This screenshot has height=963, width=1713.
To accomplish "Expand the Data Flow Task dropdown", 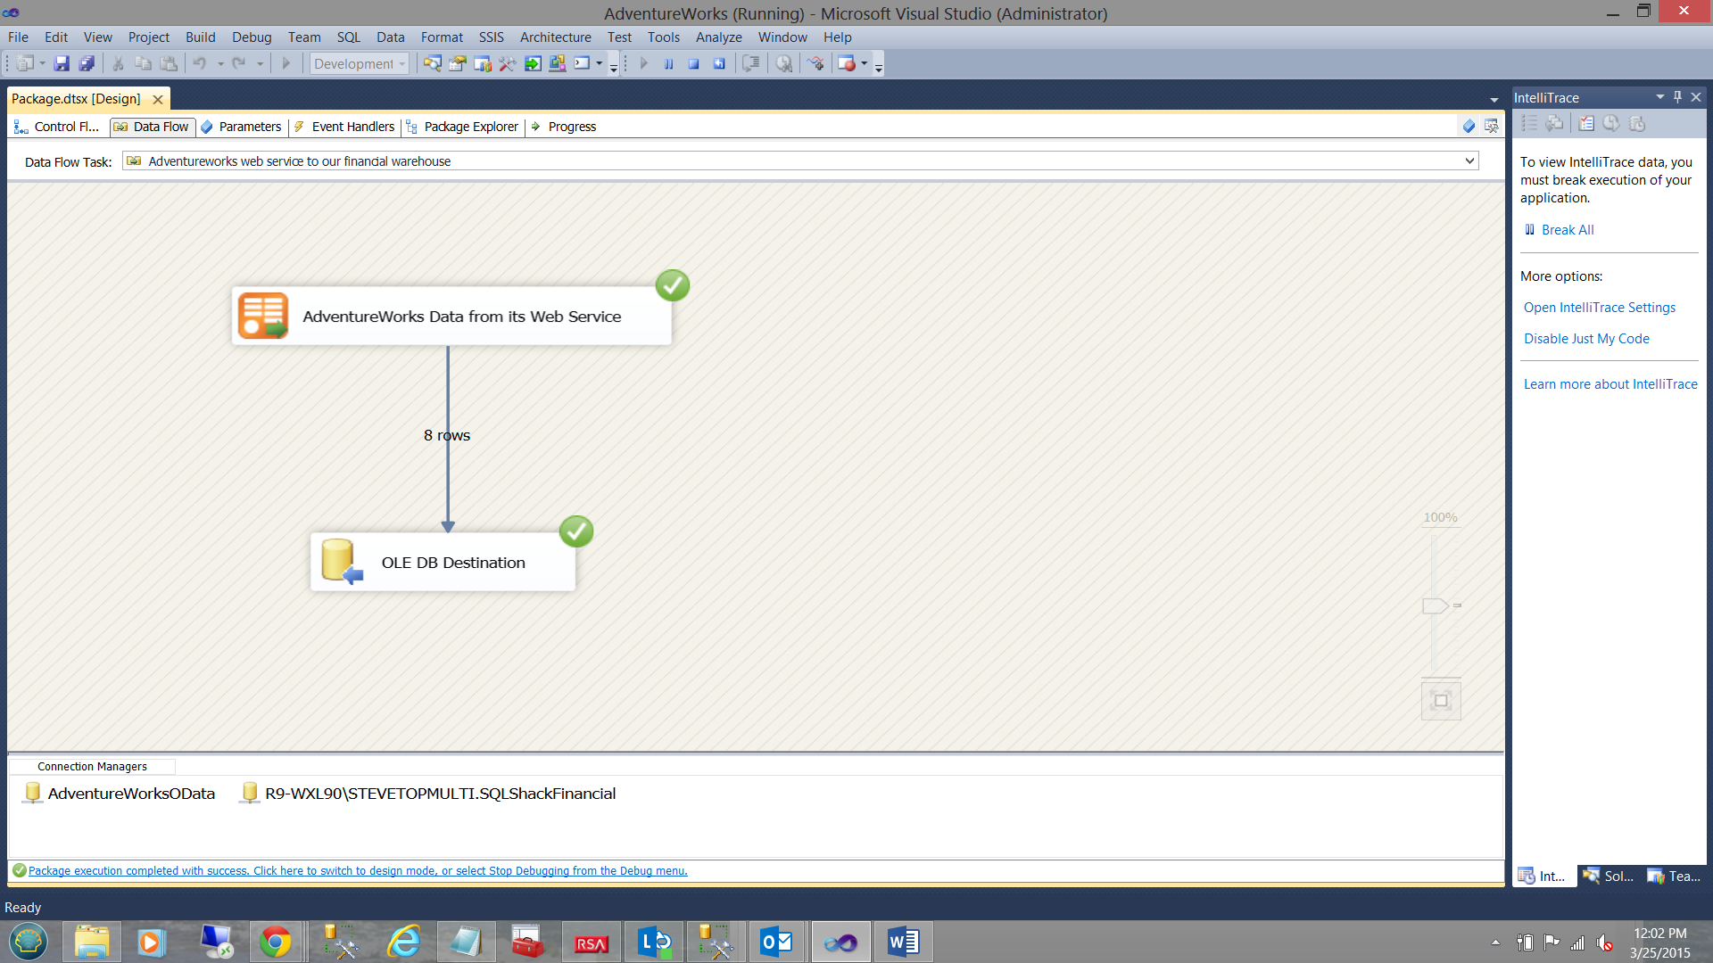I will tap(1469, 161).
